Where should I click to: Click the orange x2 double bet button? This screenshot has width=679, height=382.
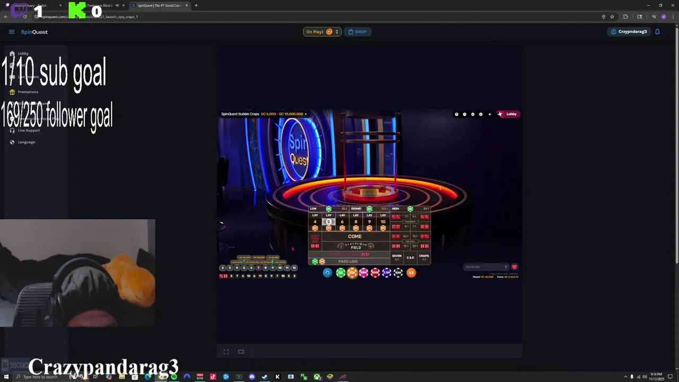coord(411,273)
